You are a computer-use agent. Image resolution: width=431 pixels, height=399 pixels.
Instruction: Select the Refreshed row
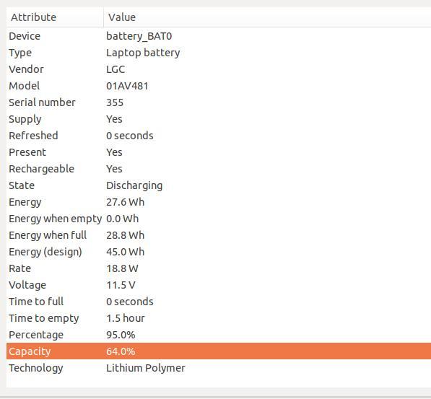click(219, 136)
